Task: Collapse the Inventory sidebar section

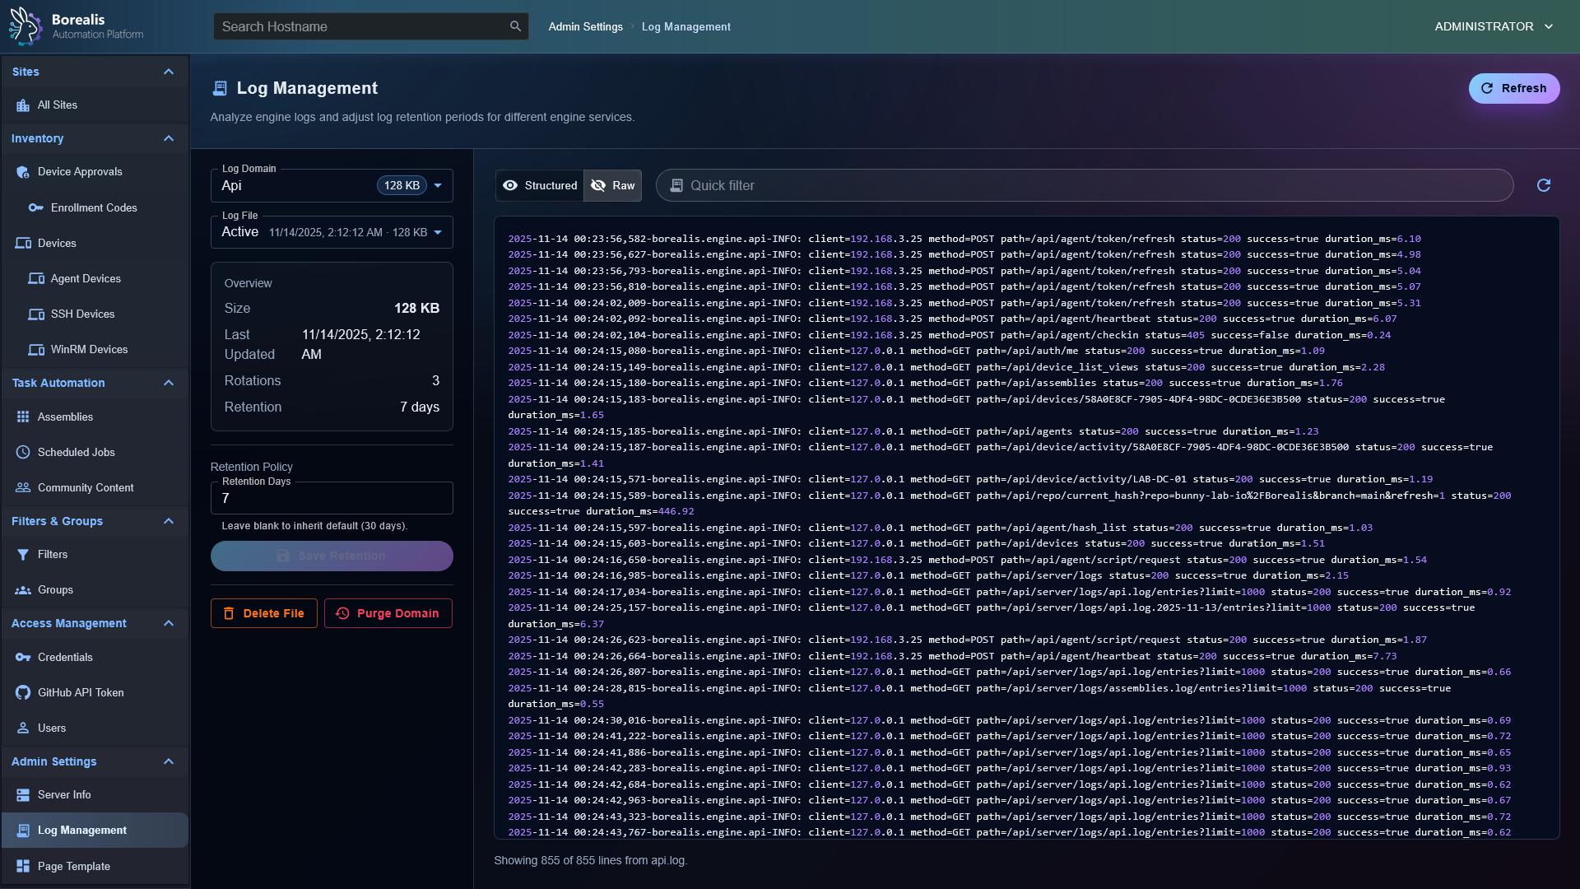Action: tap(168, 138)
